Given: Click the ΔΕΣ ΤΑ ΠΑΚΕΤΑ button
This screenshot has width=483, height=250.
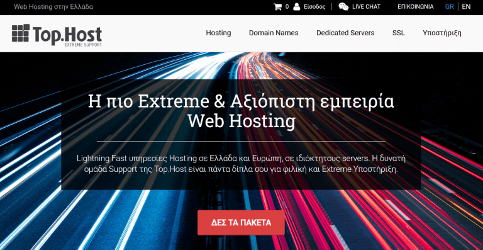Looking at the screenshot, I should pos(241,222).
